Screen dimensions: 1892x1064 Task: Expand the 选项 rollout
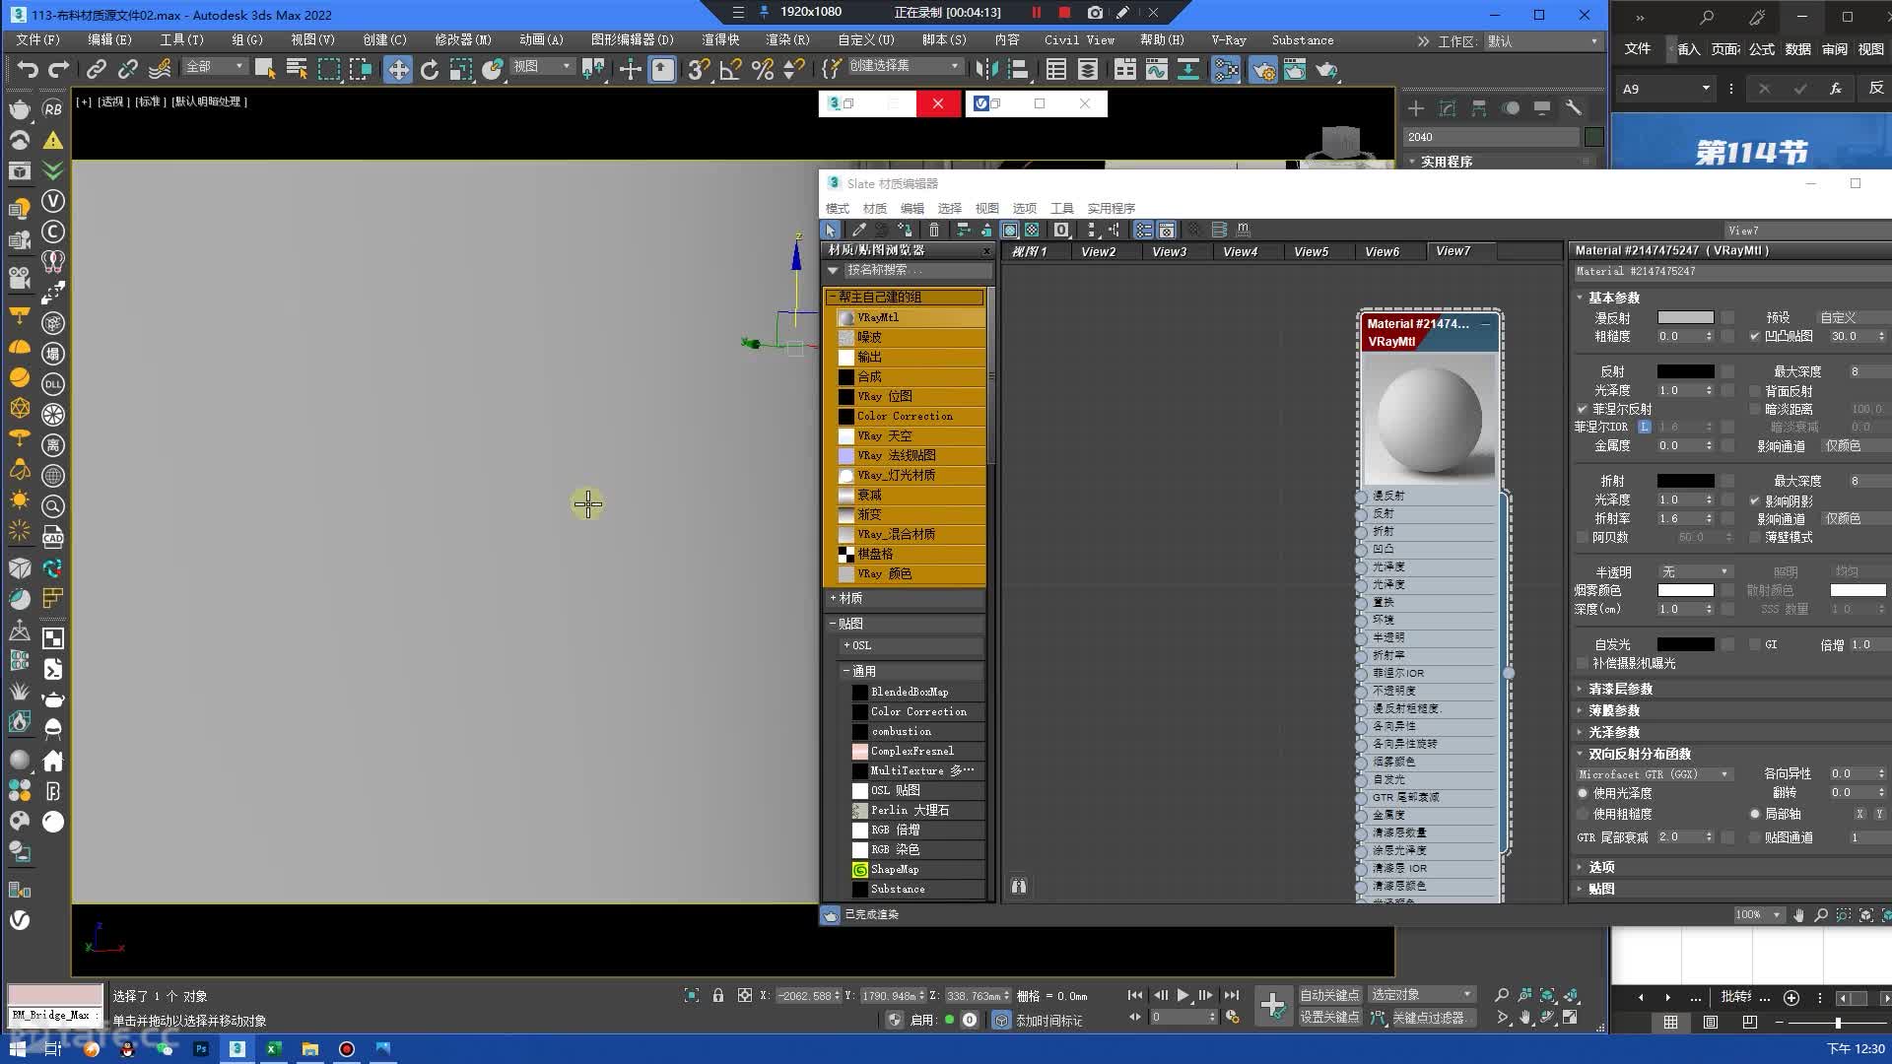(x=1601, y=868)
